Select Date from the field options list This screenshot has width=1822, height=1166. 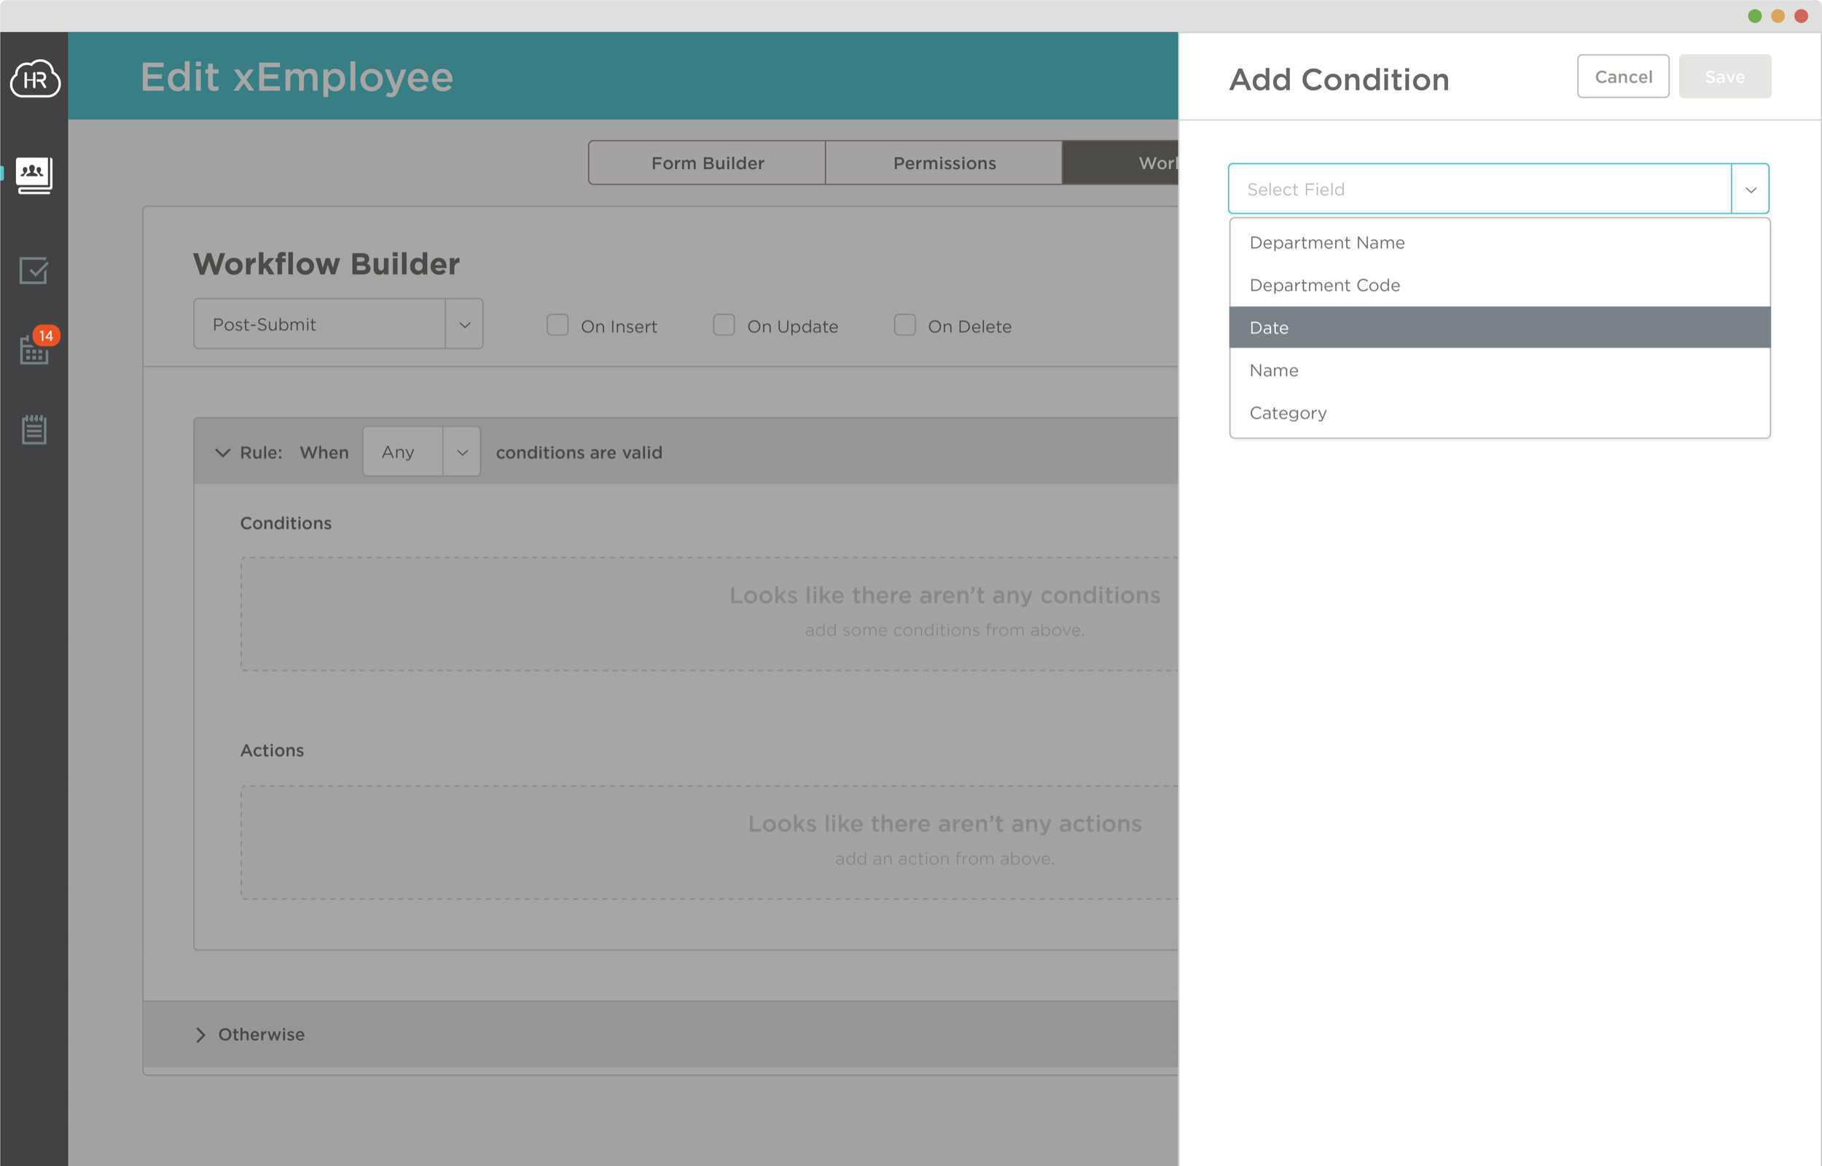point(1498,326)
